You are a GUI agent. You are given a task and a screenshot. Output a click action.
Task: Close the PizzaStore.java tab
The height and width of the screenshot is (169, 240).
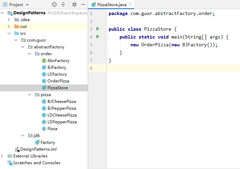pyautogui.click(x=130, y=4)
